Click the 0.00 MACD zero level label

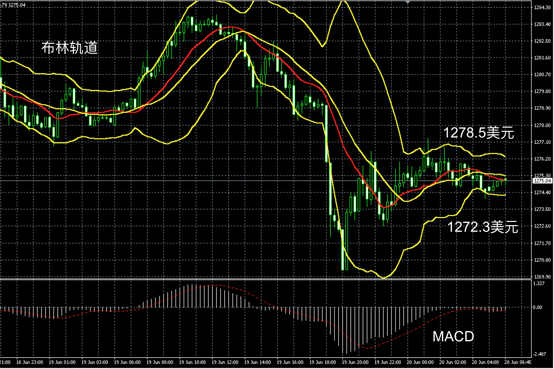point(537,307)
